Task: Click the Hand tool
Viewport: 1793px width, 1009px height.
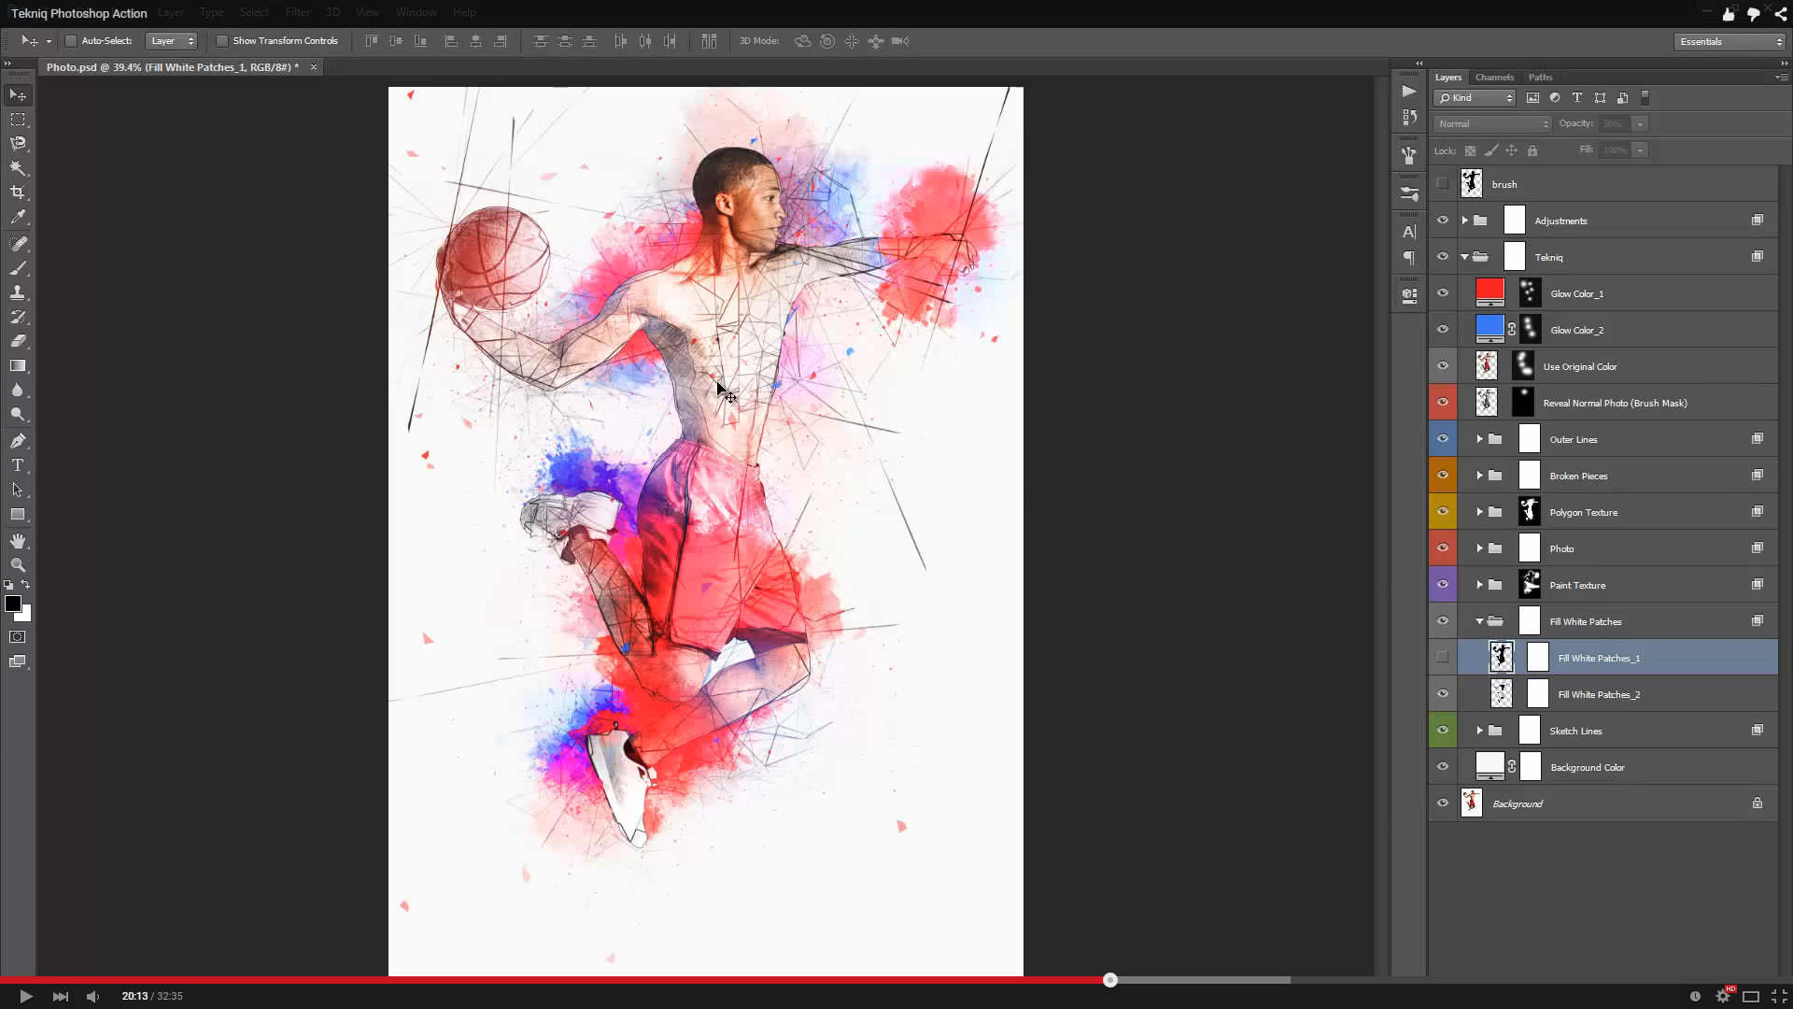Action: click(18, 540)
